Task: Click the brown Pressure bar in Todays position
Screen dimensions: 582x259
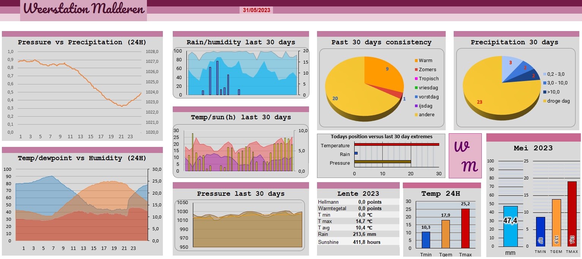Action: point(382,162)
